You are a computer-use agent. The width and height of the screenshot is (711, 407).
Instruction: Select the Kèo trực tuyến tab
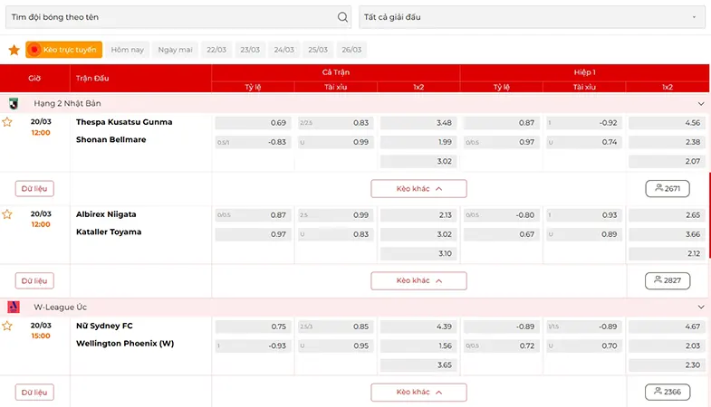coord(64,50)
